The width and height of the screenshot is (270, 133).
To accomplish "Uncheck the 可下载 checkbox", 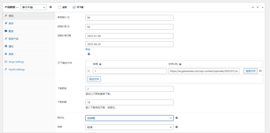I will 74,7.
